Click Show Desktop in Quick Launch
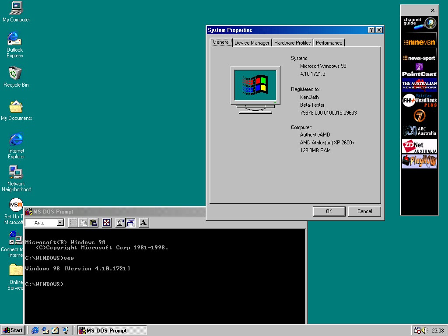448x336 pixels. click(x=55, y=330)
